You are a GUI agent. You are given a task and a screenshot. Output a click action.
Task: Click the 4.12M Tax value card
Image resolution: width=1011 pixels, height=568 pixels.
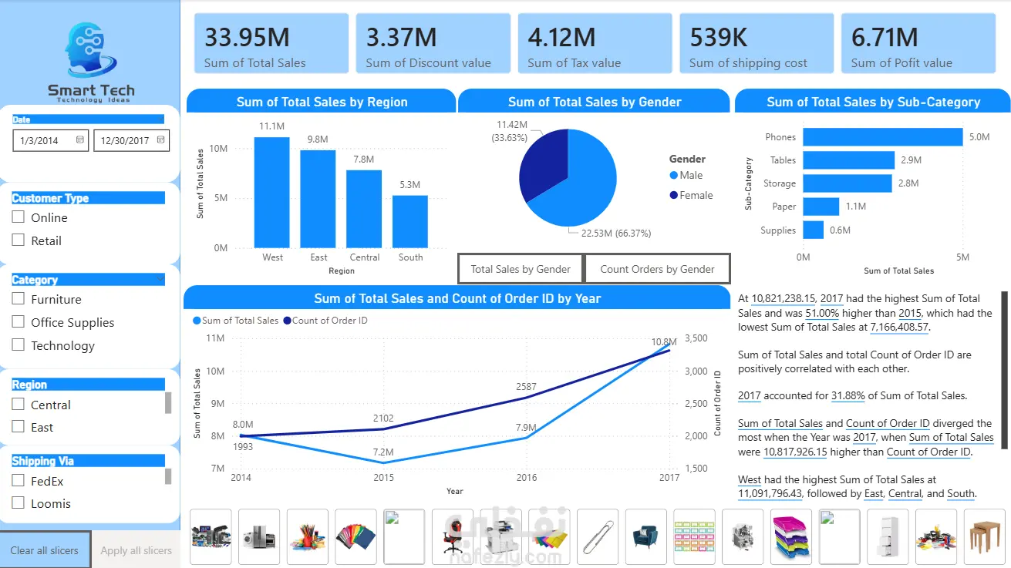pyautogui.click(x=595, y=44)
